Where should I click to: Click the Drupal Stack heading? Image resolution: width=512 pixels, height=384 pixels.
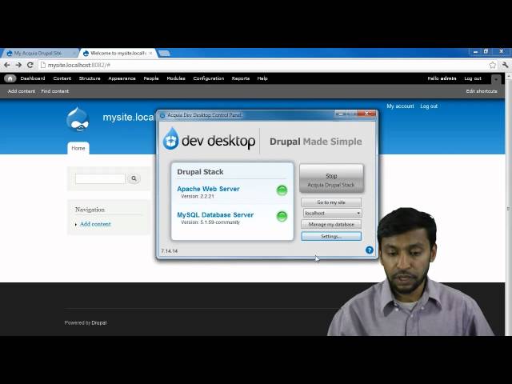pos(200,172)
